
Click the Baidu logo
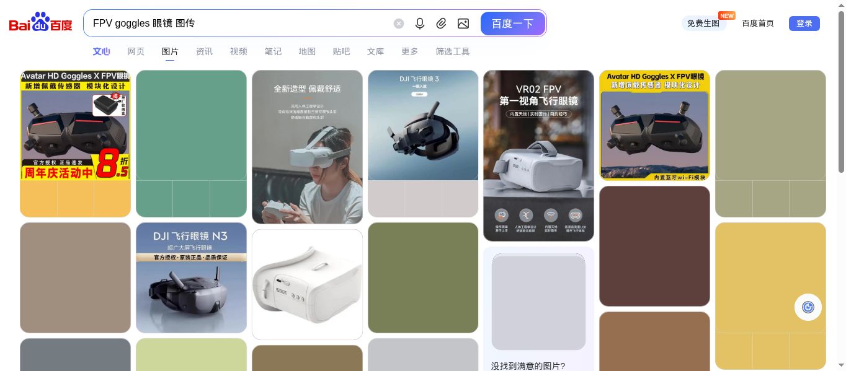(41, 23)
